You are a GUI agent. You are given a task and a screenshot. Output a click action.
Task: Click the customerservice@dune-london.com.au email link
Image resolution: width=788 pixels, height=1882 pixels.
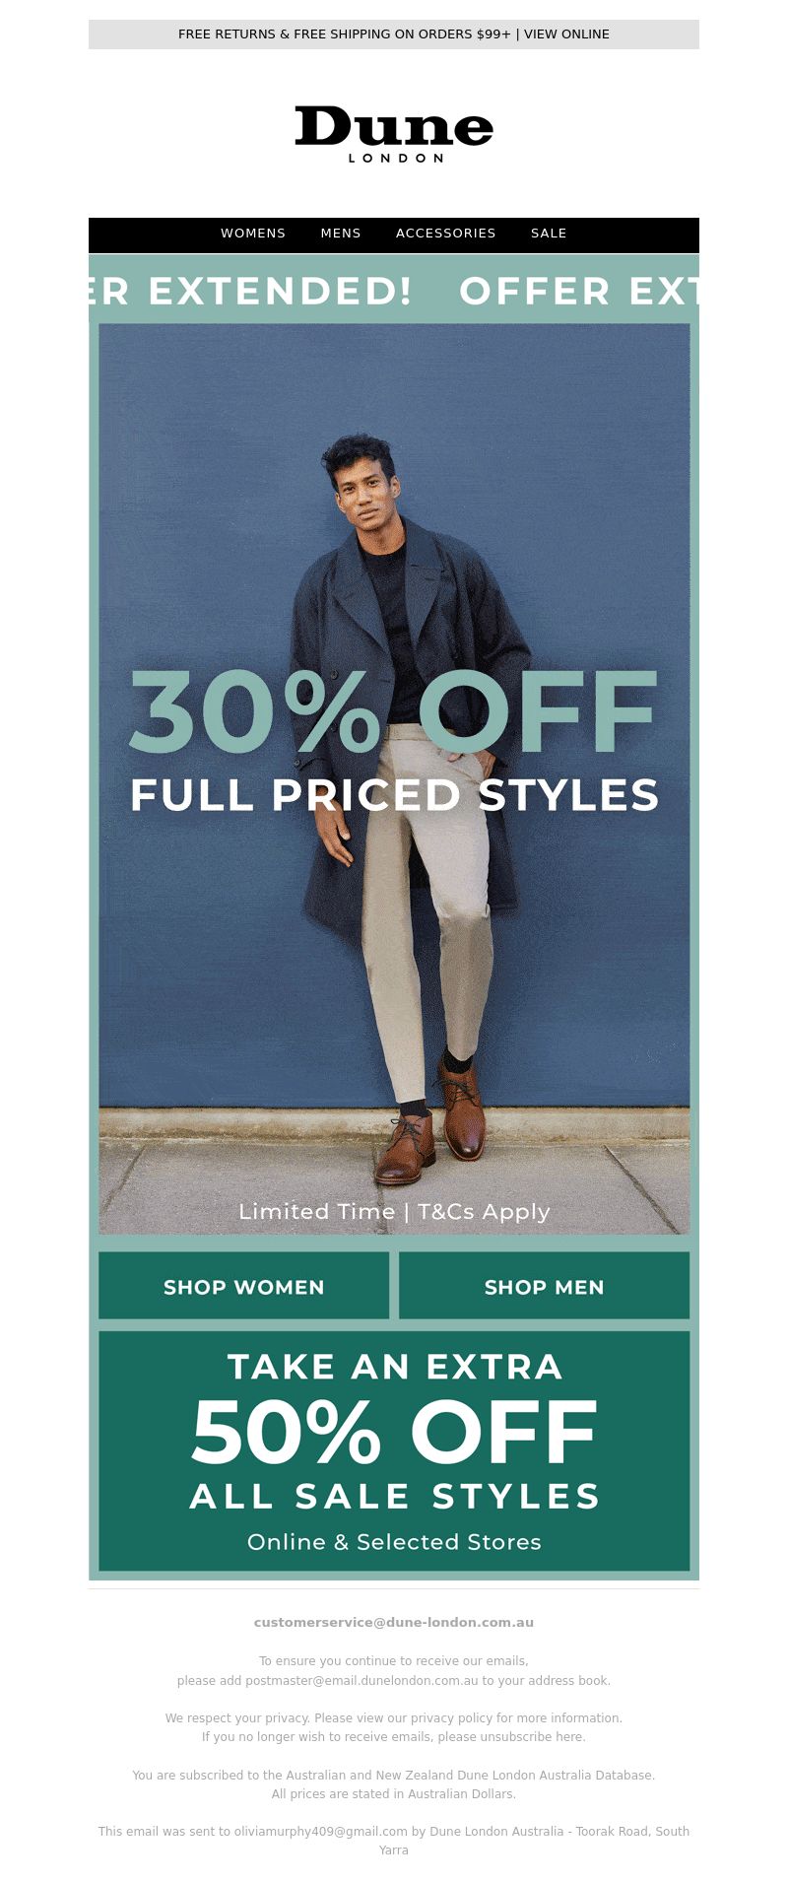pos(394,1622)
